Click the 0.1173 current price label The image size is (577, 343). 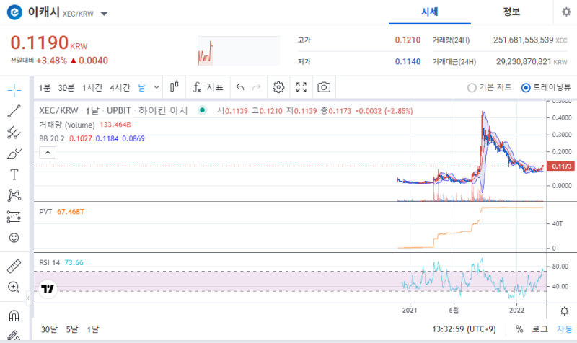coord(561,166)
